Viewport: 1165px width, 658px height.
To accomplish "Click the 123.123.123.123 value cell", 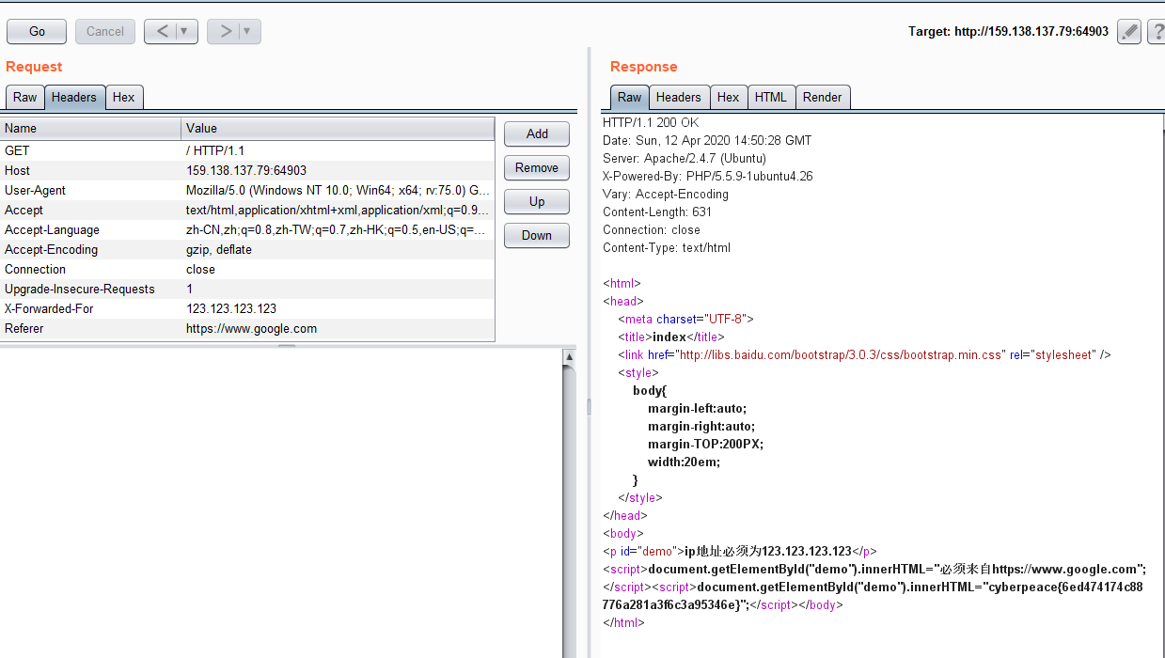I will [x=338, y=308].
